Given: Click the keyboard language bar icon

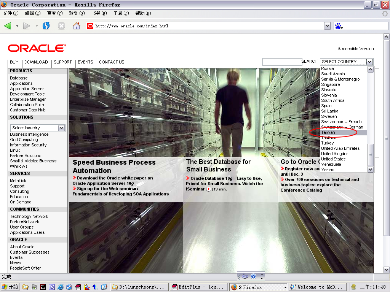Looking at the screenshot, I should 245,276.
